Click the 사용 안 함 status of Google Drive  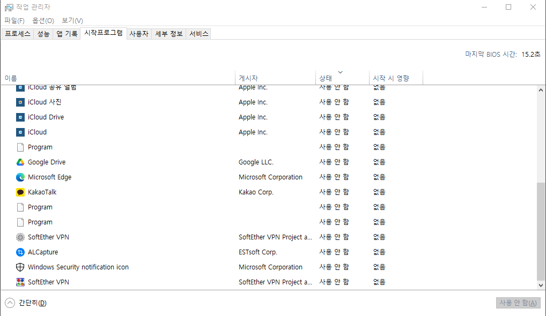tap(334, 162)
